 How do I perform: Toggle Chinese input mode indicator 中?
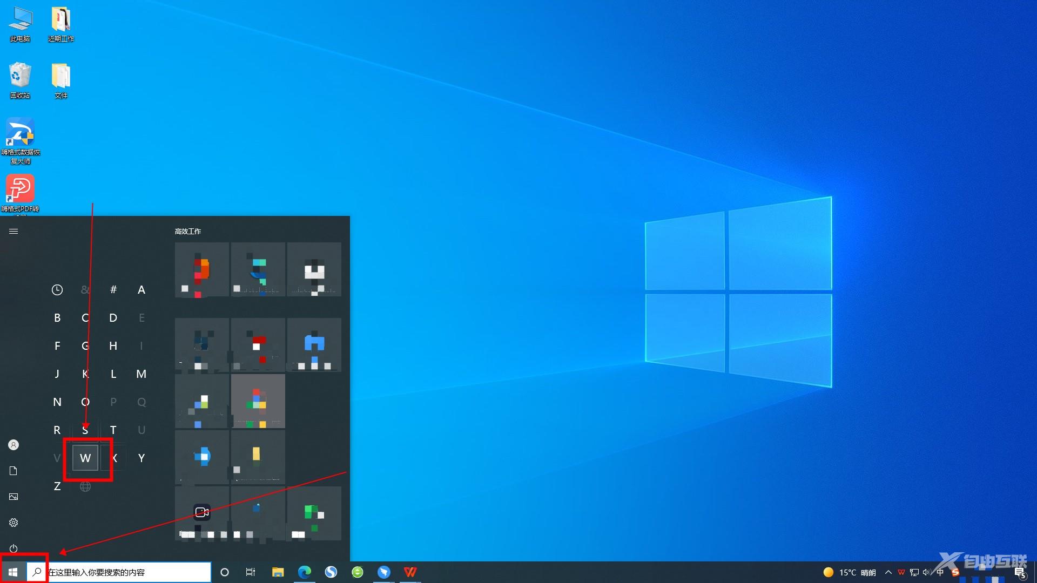click(940, 572)
